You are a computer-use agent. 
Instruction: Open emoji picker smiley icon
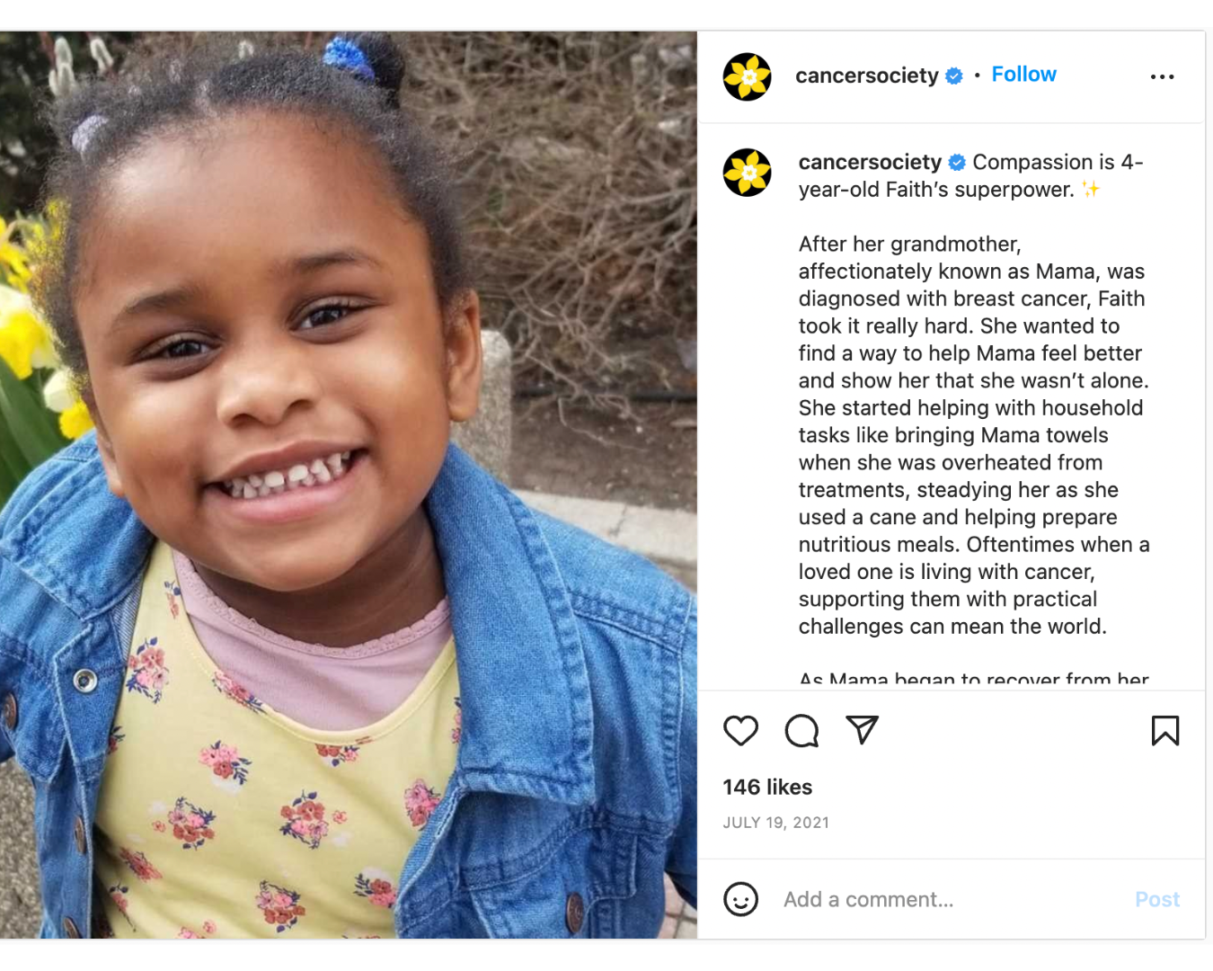741,899
